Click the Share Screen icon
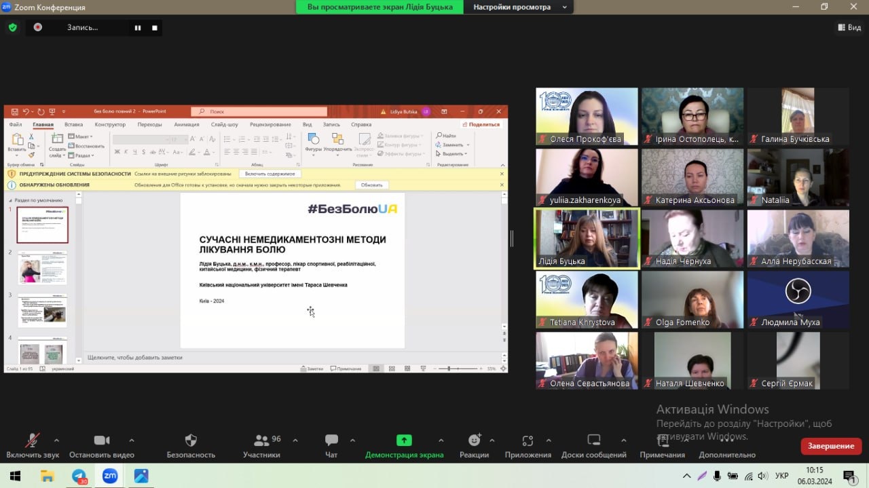Image resolution: width=869 pixels, height=488 pixels. coord(404,440)
